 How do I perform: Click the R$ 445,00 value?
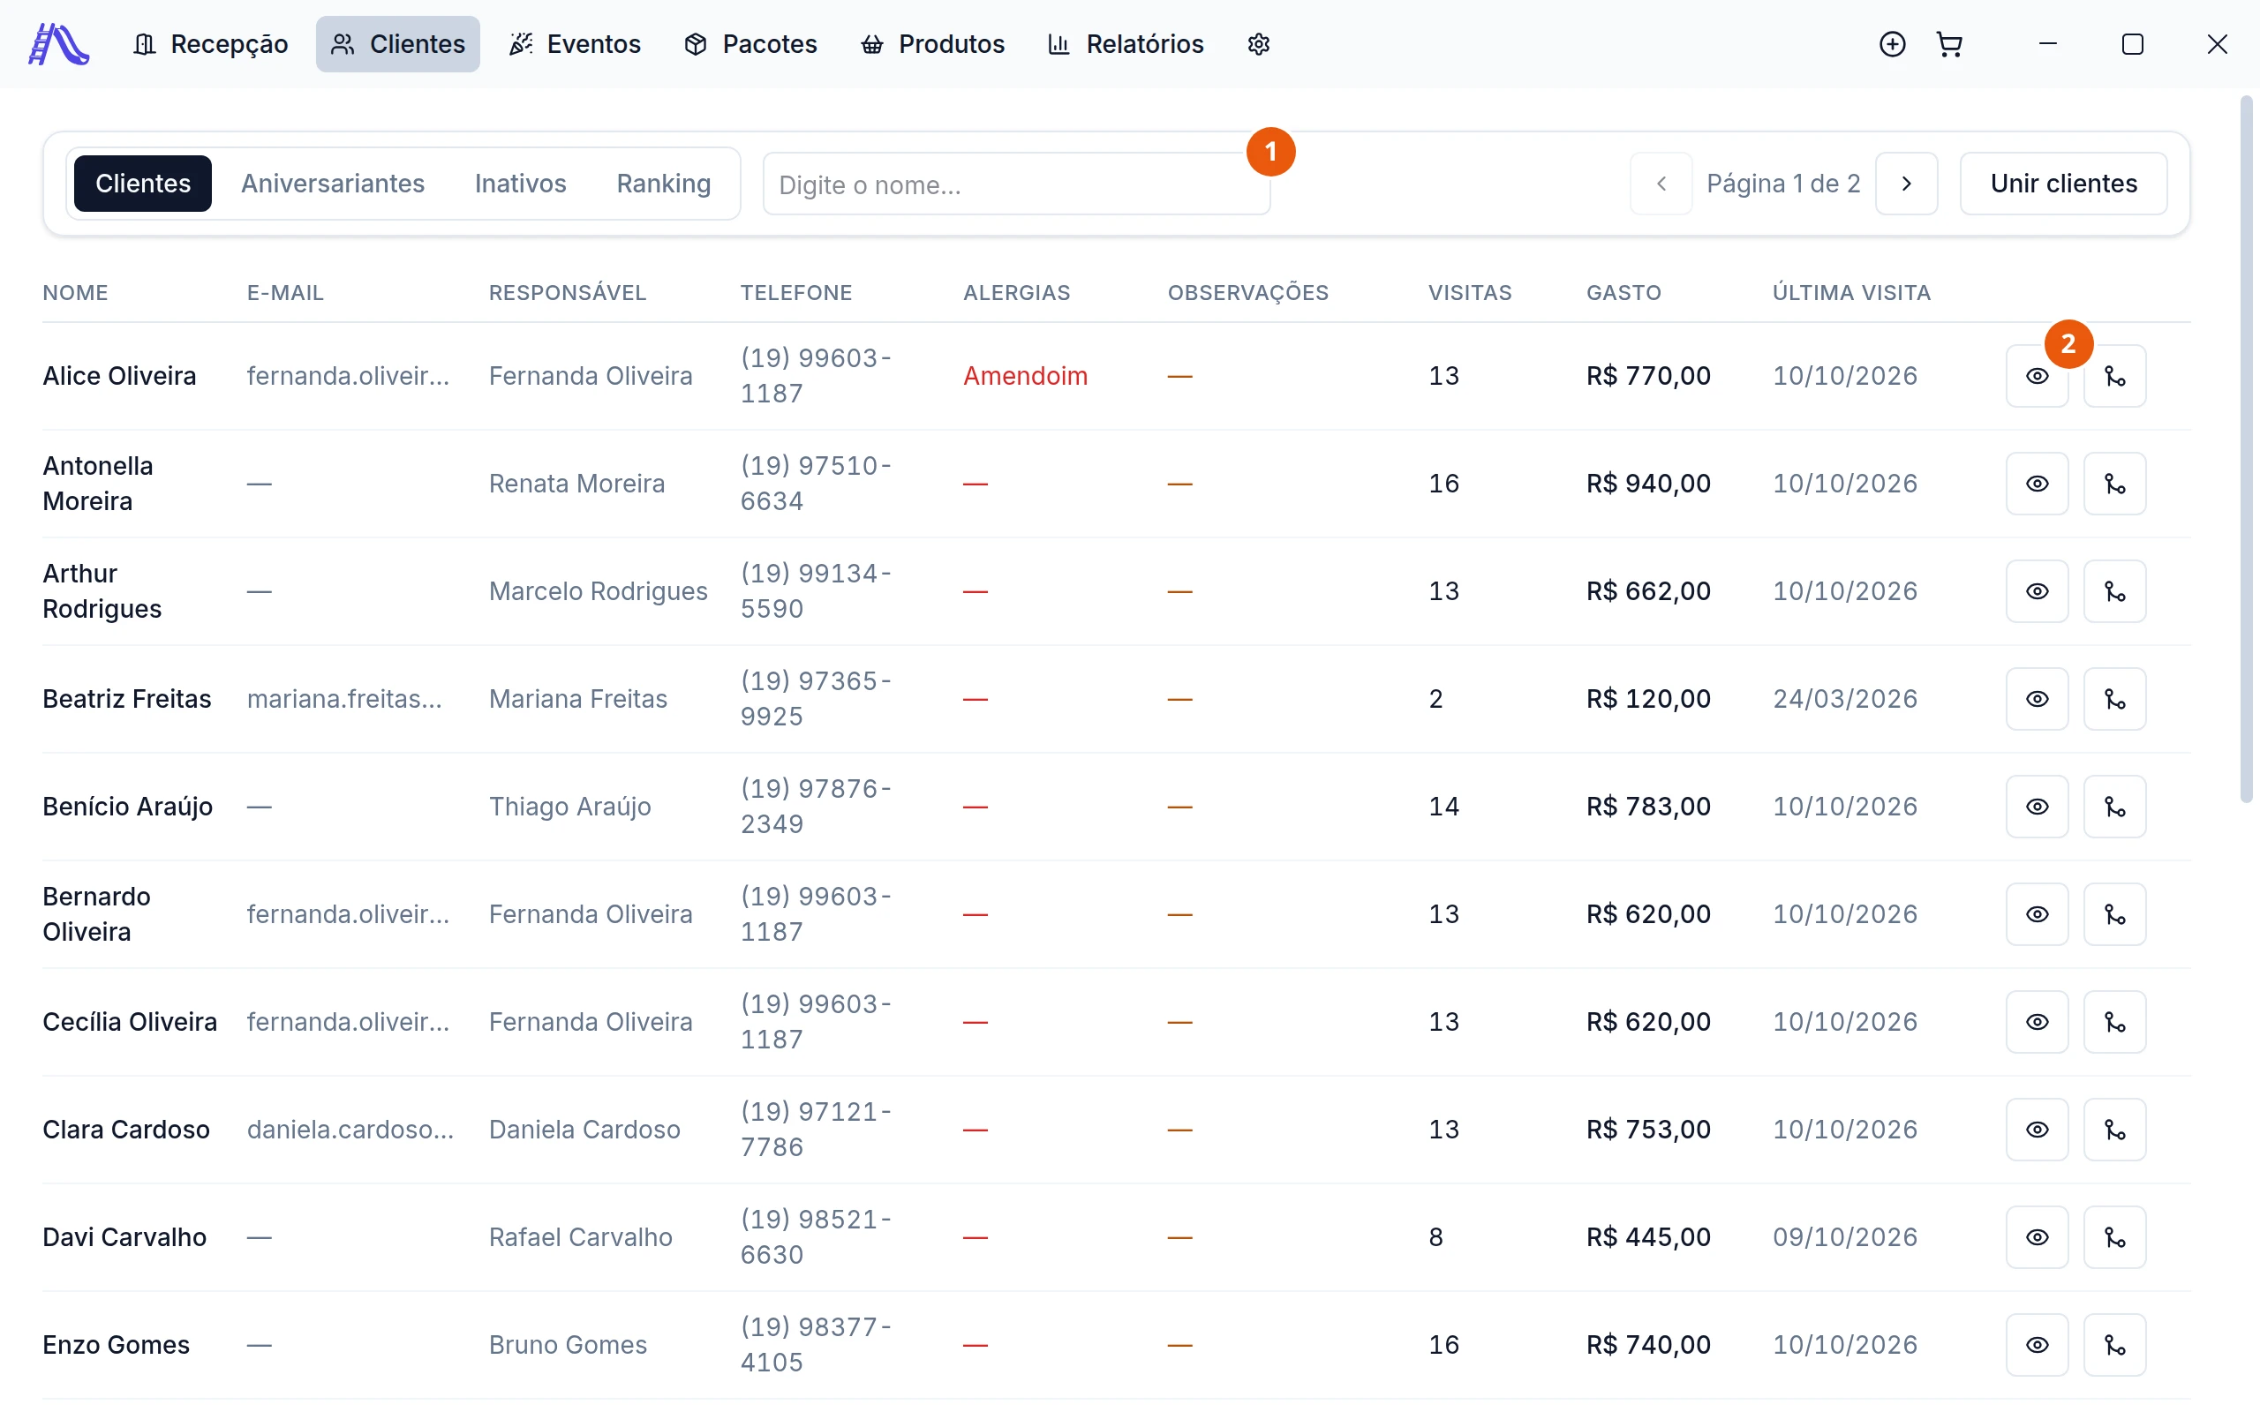click(1648, 1237)
